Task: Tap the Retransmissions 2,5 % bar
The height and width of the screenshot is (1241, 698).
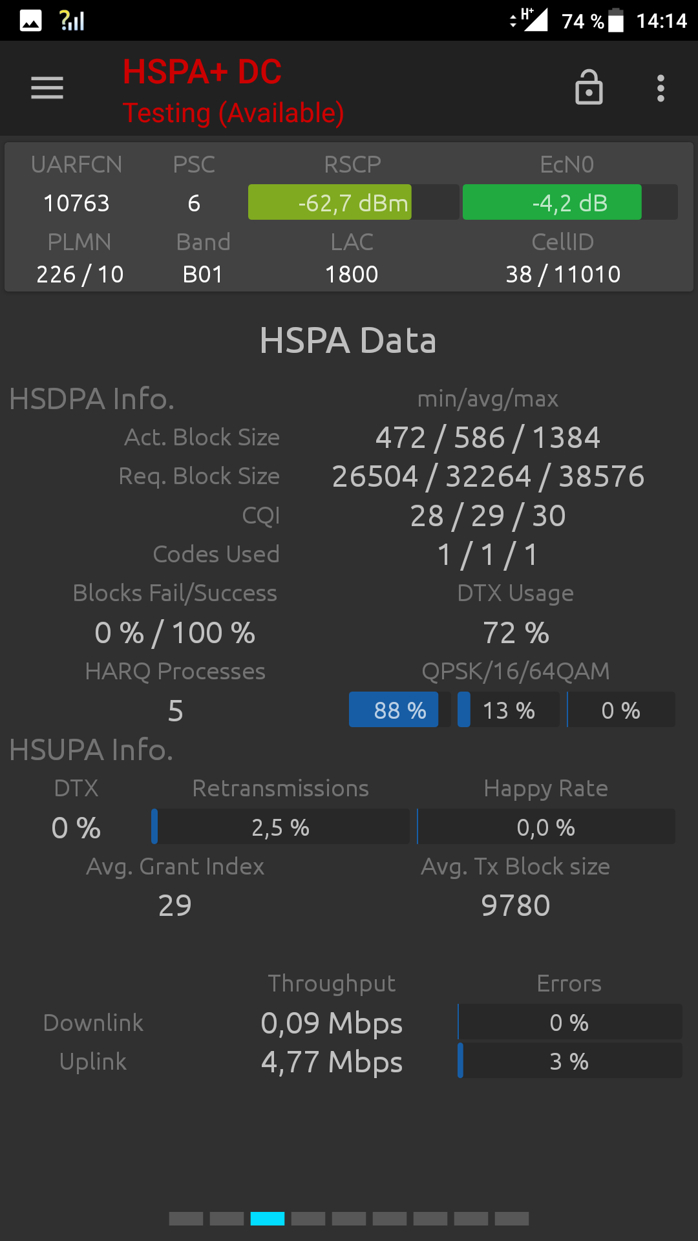Action: 280,827
